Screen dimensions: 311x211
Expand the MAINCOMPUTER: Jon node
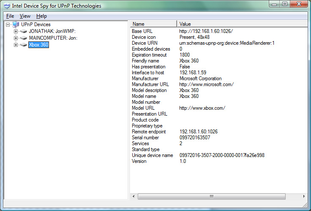[16, 38]
